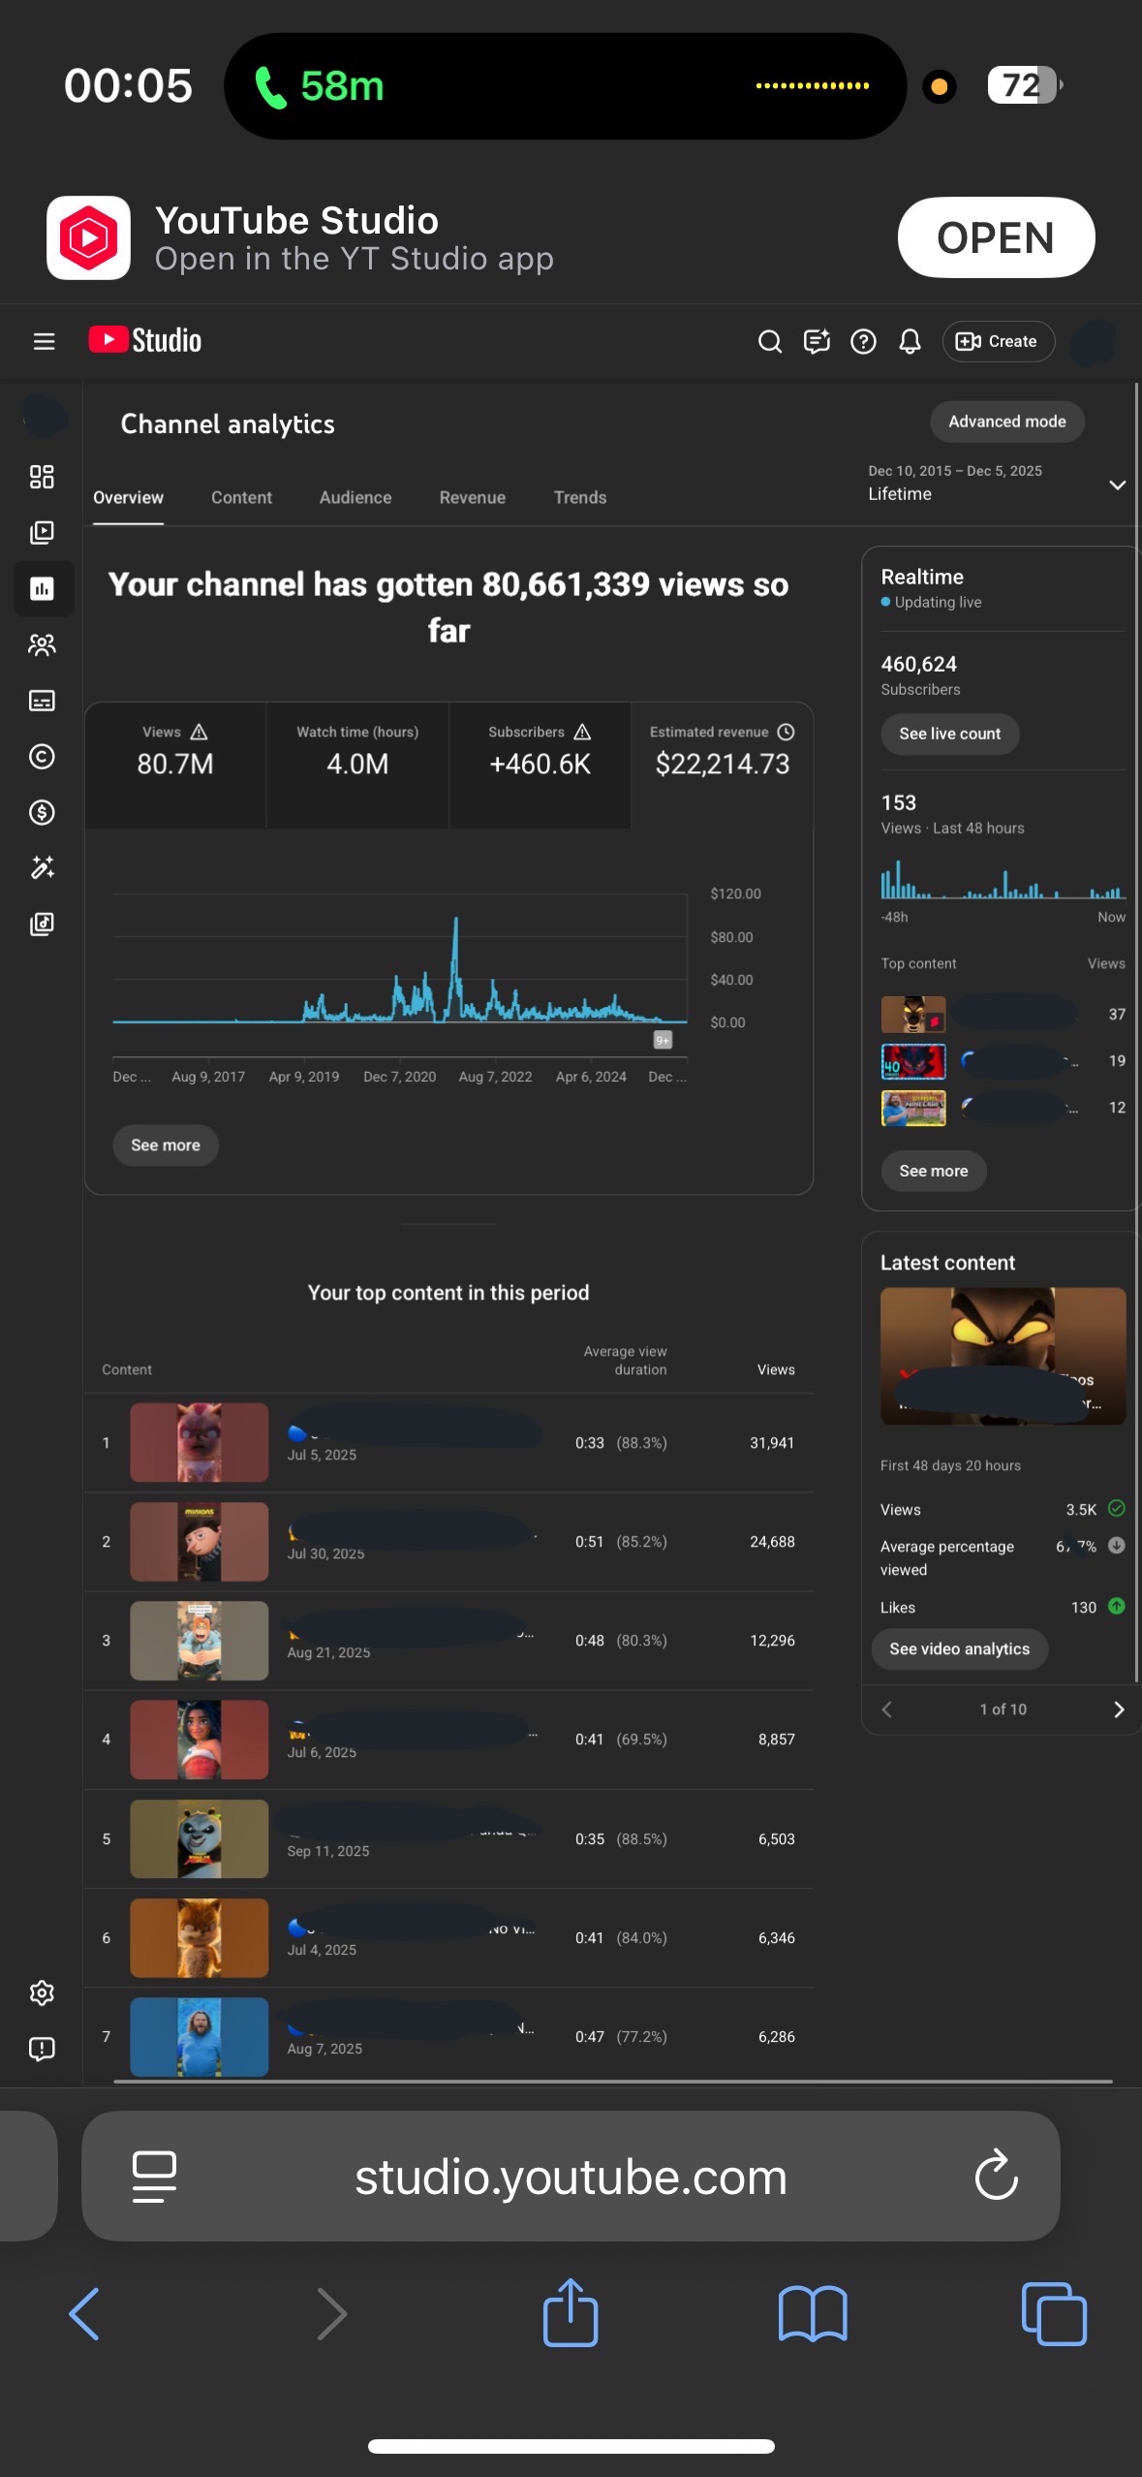
Task: Open Copyright icon in sidebar
Action: pos(42,756)
